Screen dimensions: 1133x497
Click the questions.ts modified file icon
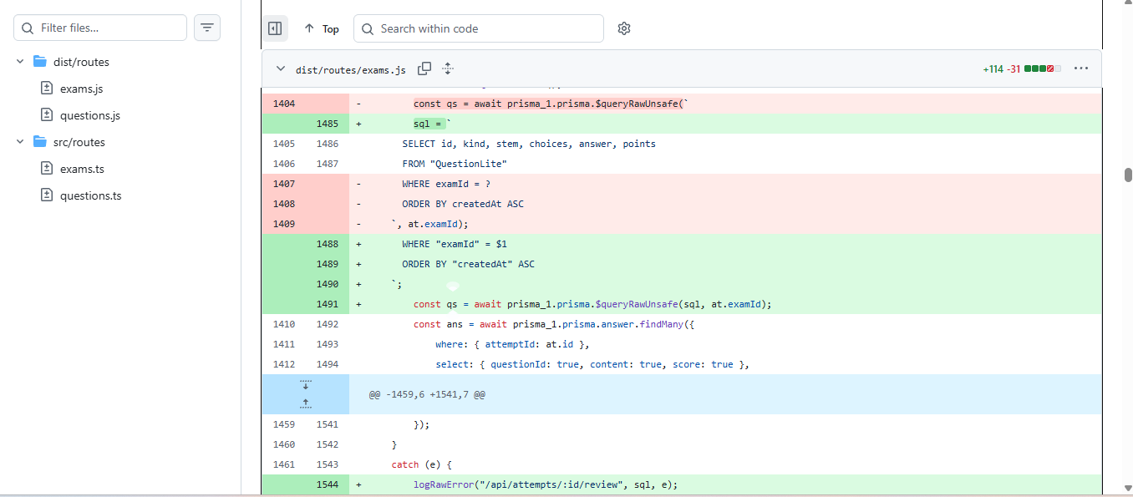pyautogui.click(x=47, y=195)
